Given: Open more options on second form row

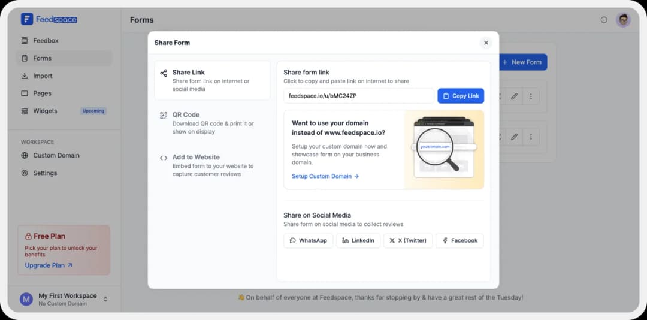Looking at the screenshot, I should pos(531,137).
